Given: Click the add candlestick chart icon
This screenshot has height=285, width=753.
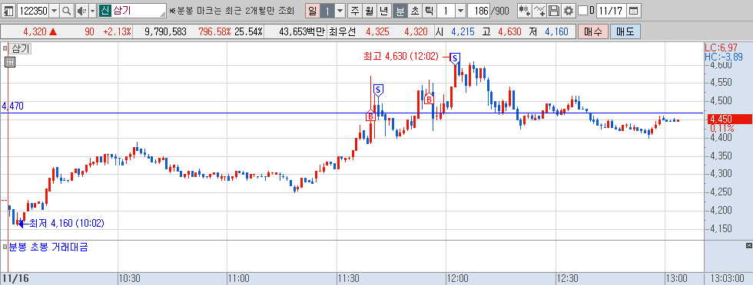Looking at the screenshot, I should (x=524, y=10).
